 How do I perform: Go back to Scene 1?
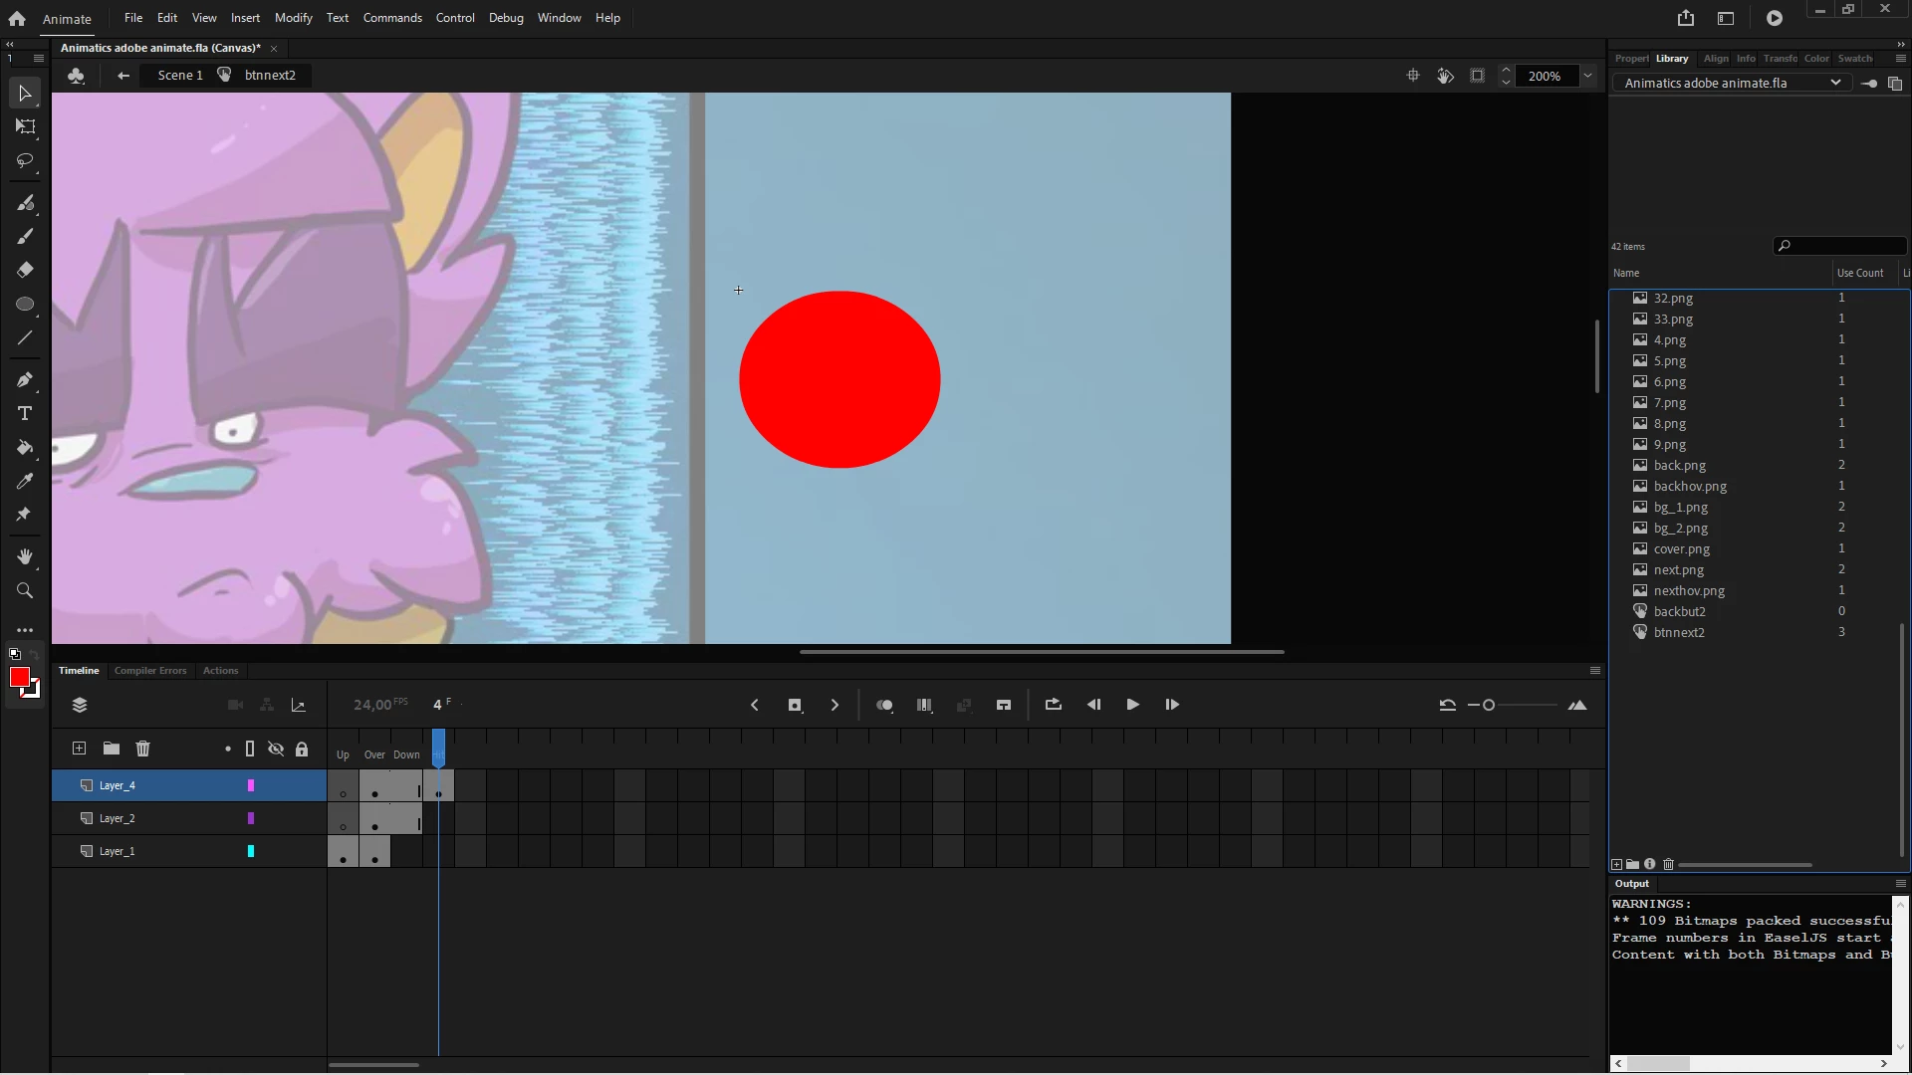point(179,76)
